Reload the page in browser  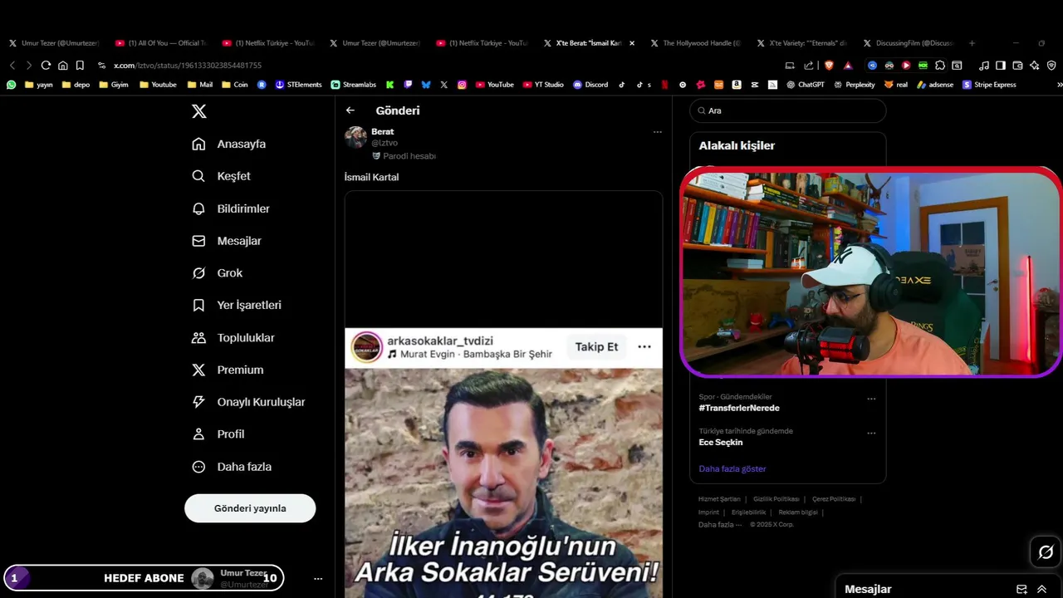pyautogui.click(x=46, y=65)
